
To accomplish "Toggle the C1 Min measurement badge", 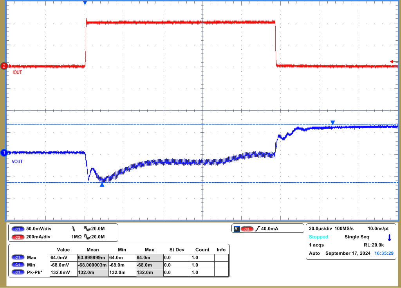I will (x=18, y=265).
